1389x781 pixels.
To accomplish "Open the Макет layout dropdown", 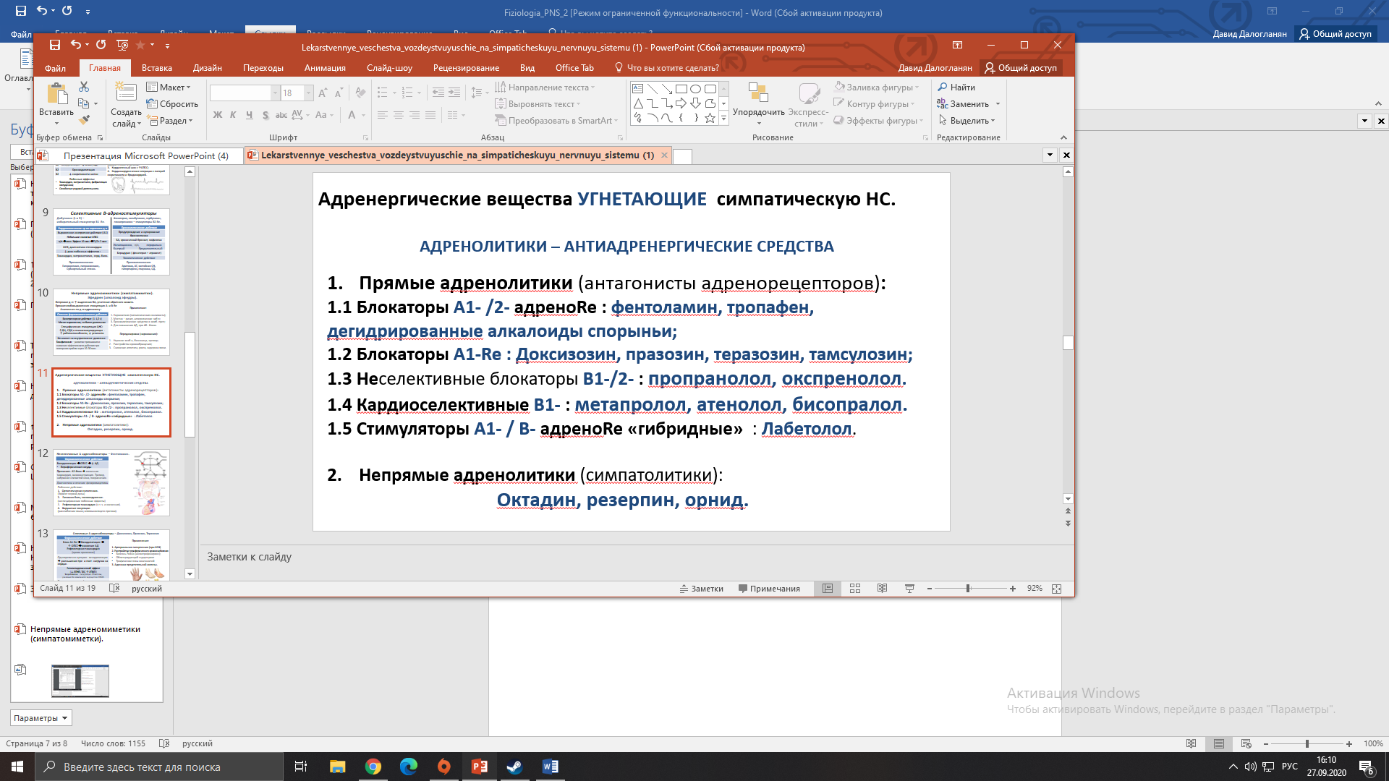I will [169, 87].
